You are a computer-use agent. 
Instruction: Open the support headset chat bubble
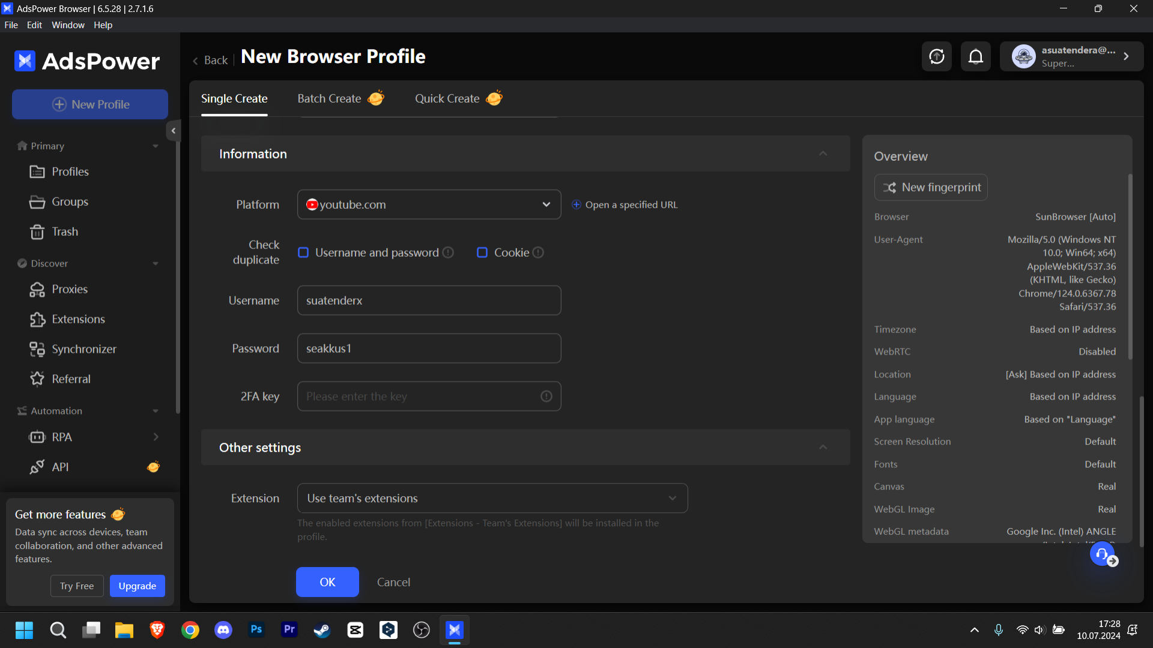pyautogui.click(x=1103, y=554)
